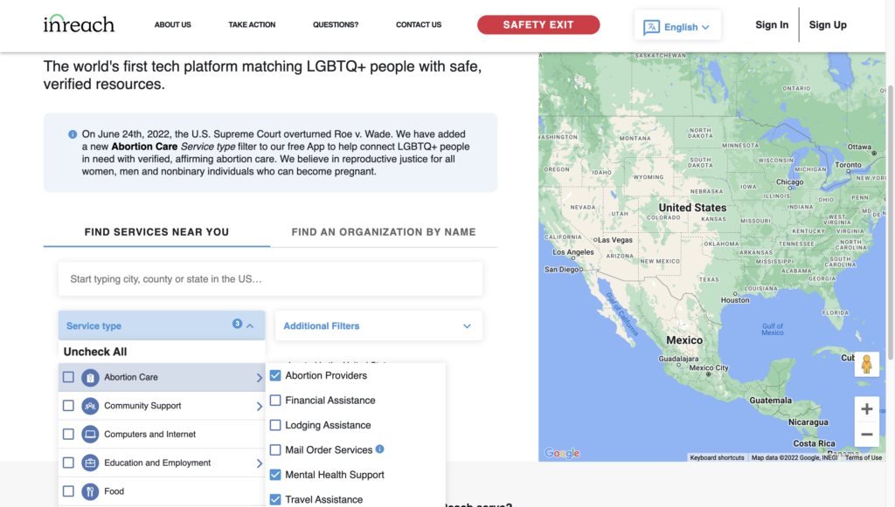
Task: Click the Guadalajara label on the map
Action: [x=678, y=359]
